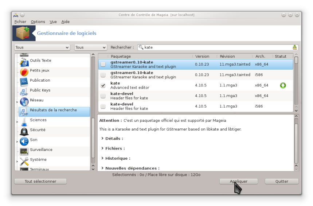
Task: Click the Rechercher text field containing kate
Action: click(x=218, y=47)
